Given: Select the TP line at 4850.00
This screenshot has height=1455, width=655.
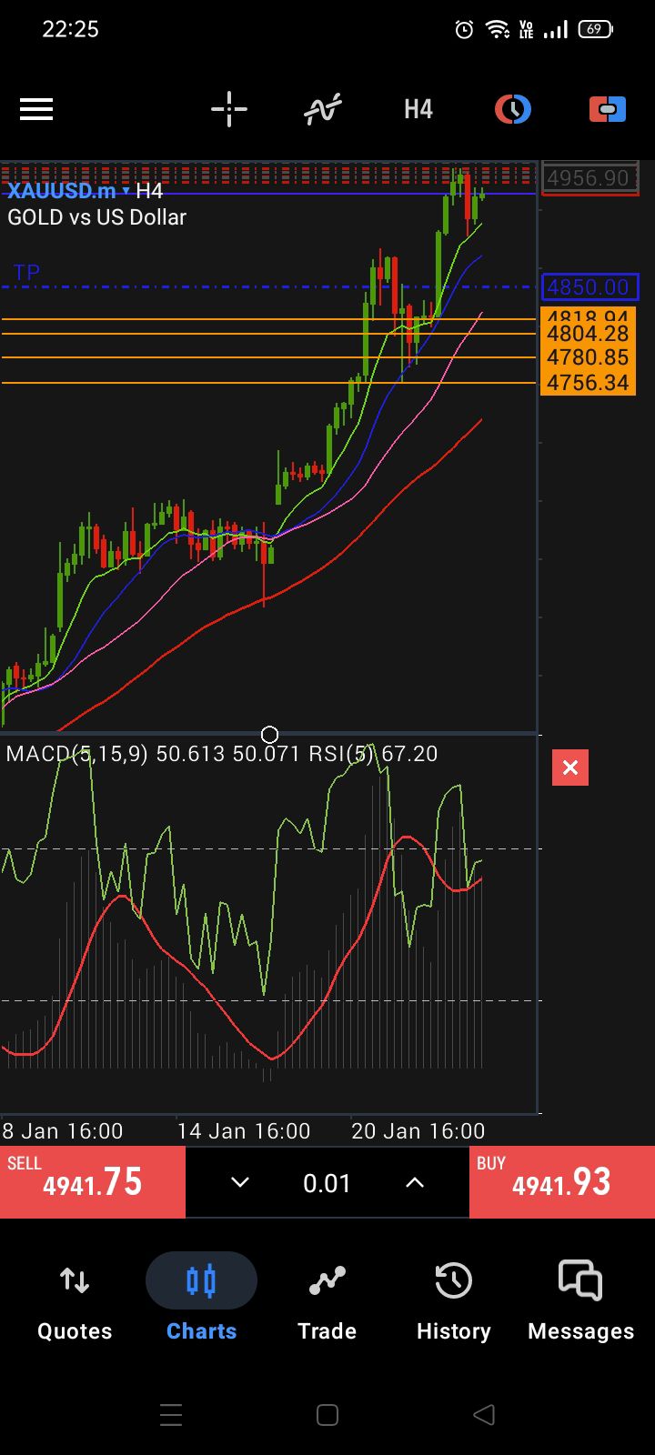Looking at the screenshot, I should 273,287.
